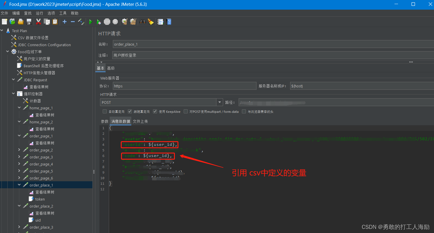Screen dimensions: 434x233
Task: Open the Function helper list icon
Action: coord(160,22)
